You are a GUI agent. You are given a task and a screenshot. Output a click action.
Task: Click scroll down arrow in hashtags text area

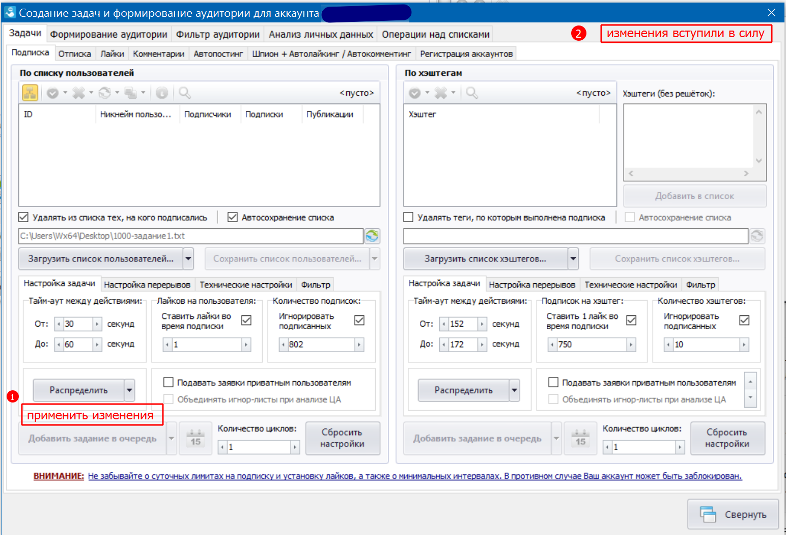point(759,160)
